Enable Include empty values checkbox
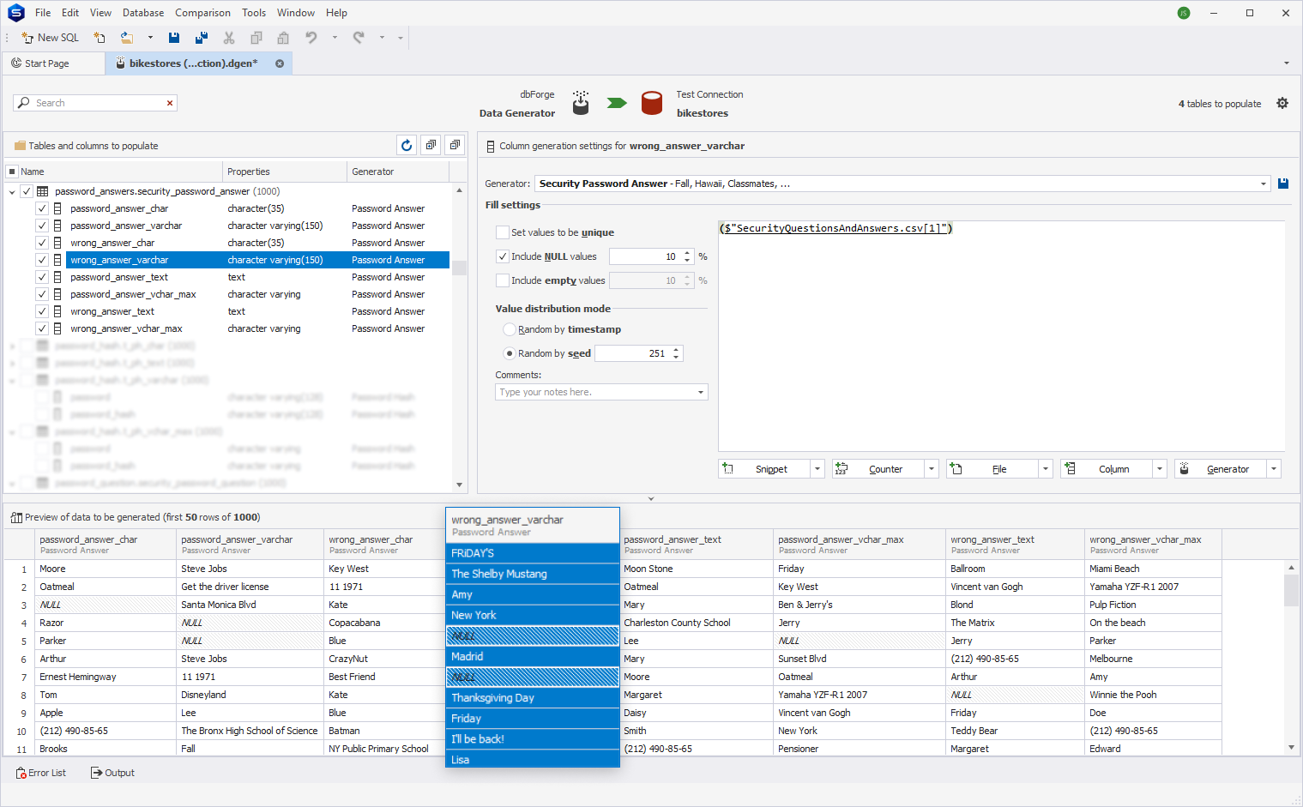 coord(503,280)
